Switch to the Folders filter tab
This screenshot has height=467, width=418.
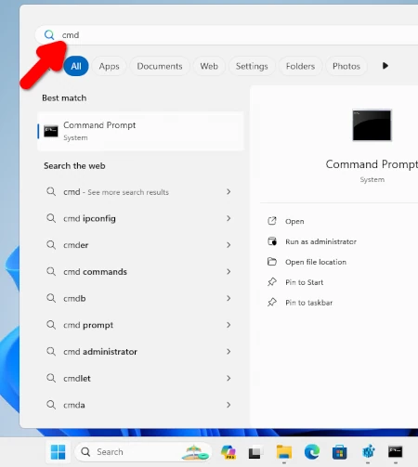(x=300, y=66)
